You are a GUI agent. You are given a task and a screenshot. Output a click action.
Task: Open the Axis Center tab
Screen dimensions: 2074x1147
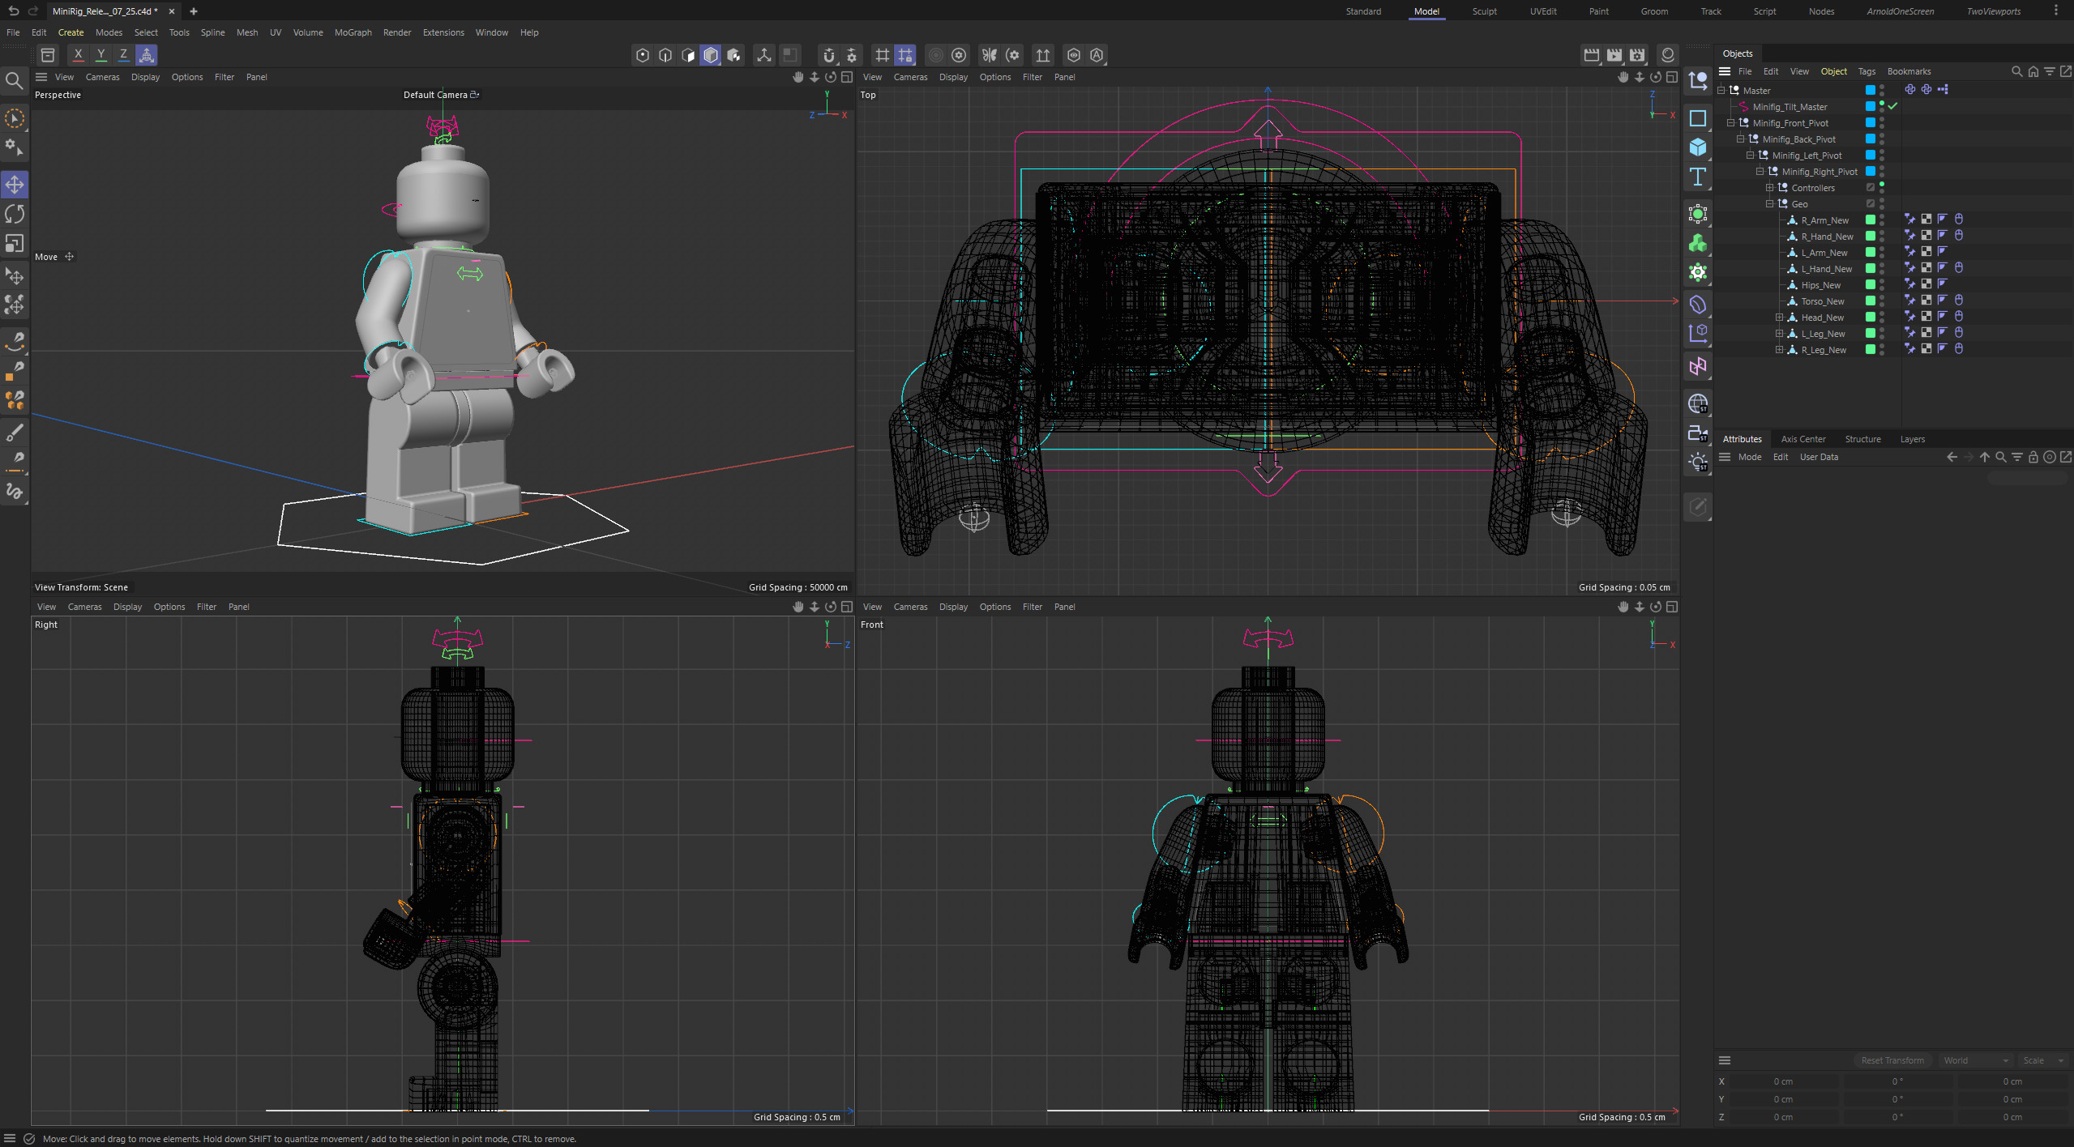coord(1803,439)
